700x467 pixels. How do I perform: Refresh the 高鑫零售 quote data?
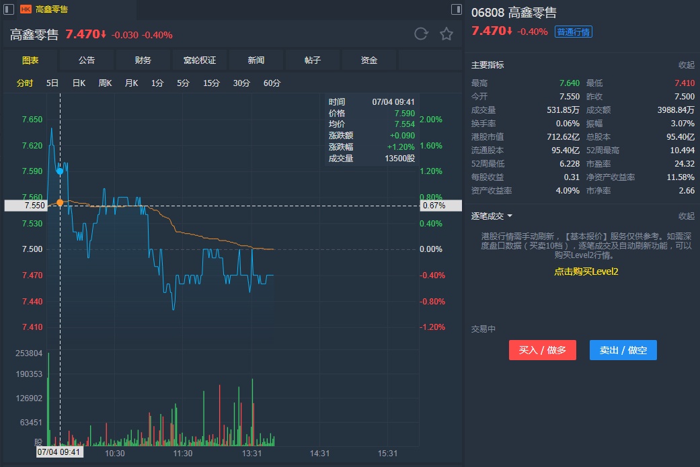pyautogui.click(x=421, y=34)
